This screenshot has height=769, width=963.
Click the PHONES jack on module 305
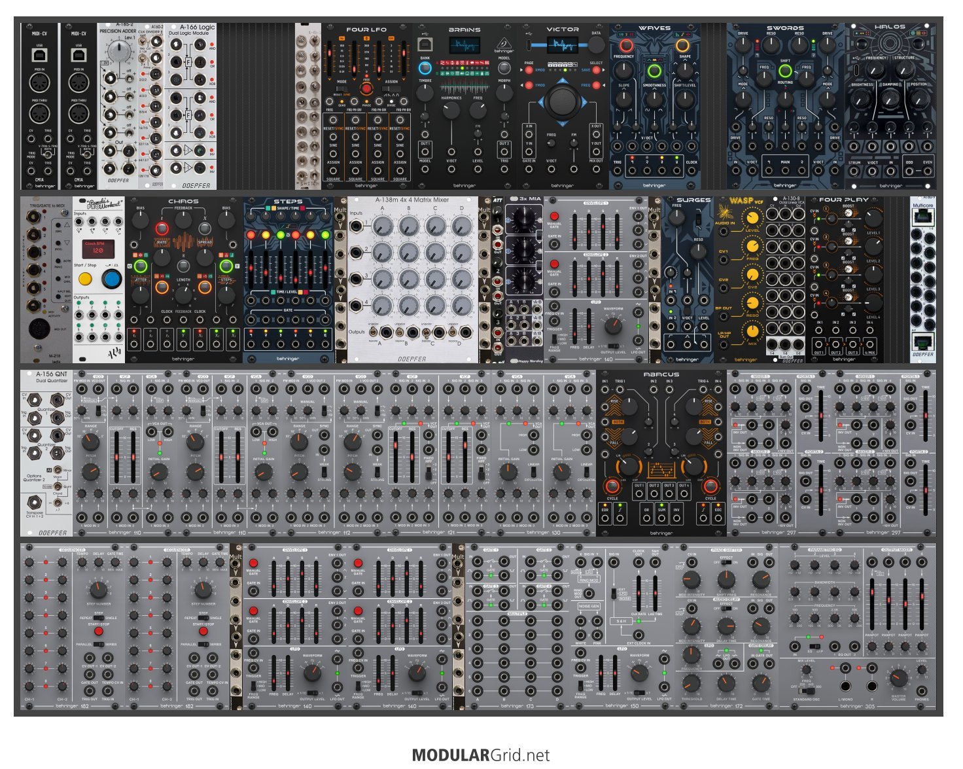(922, 690)
